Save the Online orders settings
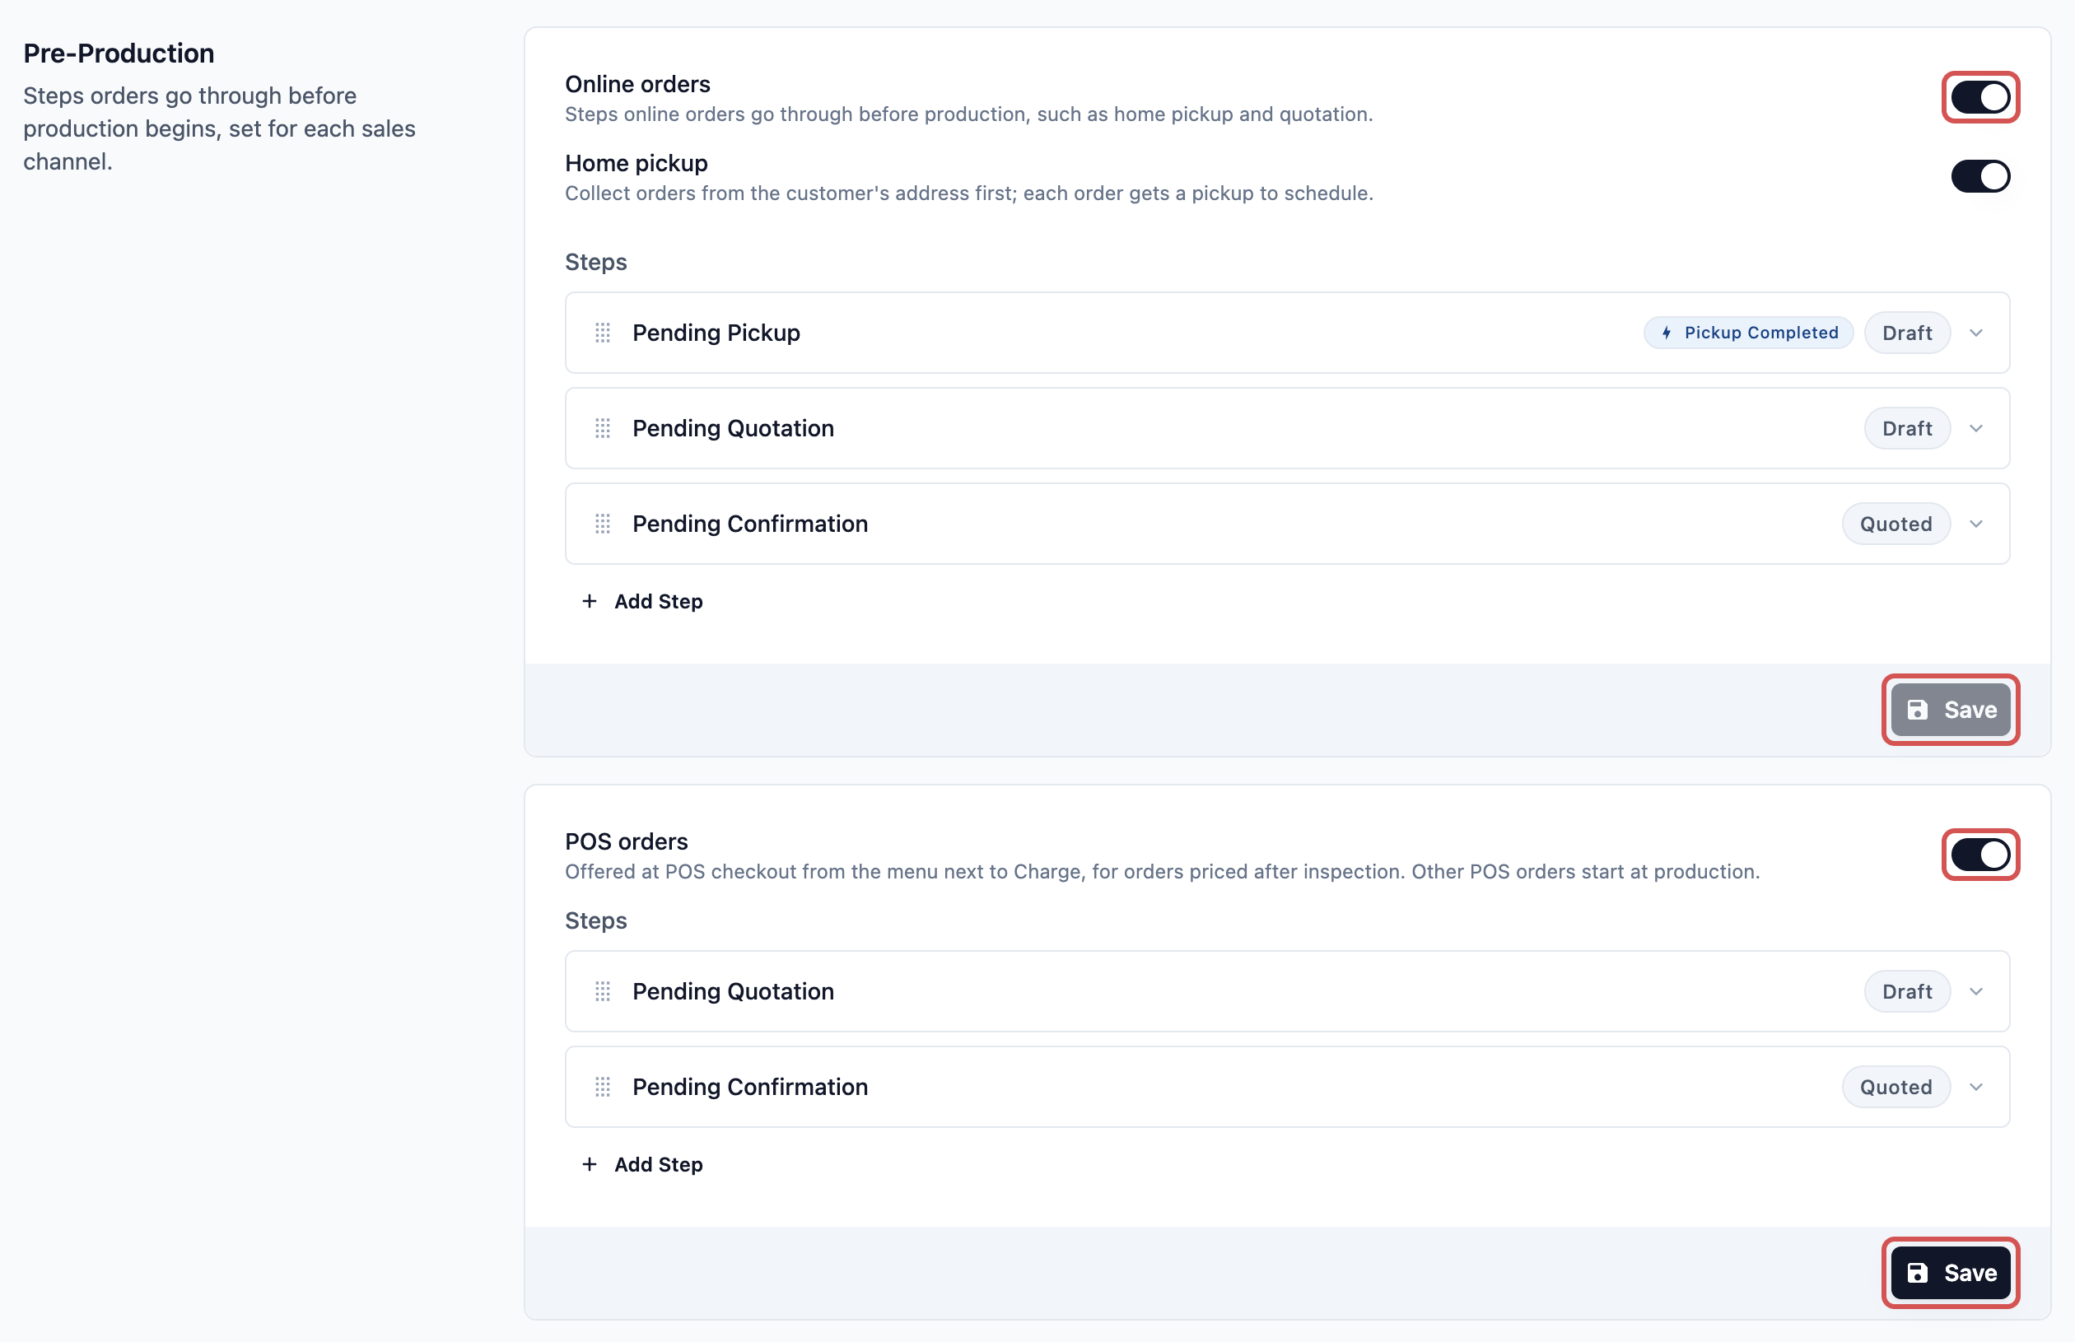 [1951, 711]
